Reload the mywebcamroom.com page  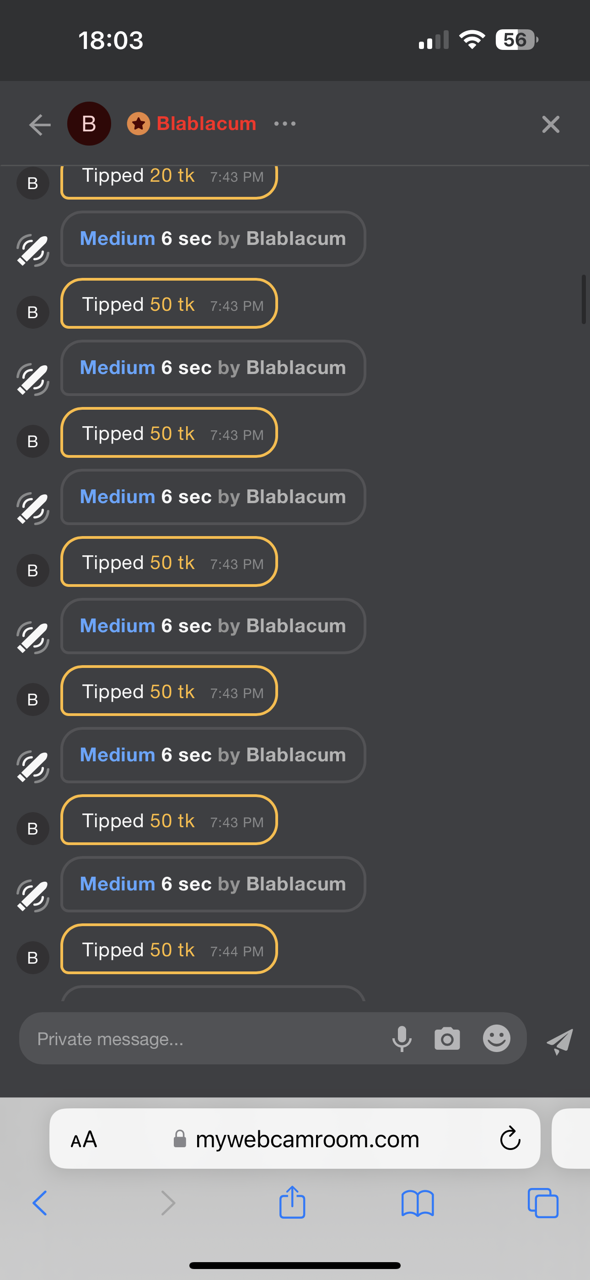(x=510, y=1139)
